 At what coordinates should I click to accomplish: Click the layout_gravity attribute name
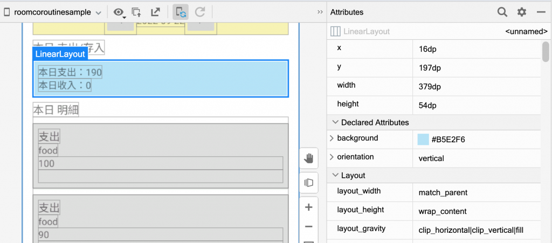pos(361,229)
